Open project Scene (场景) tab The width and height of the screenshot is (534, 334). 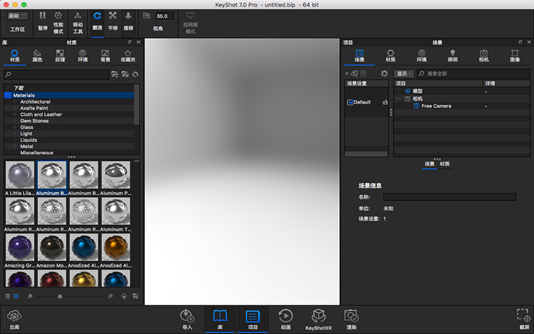tap(359, 56)
